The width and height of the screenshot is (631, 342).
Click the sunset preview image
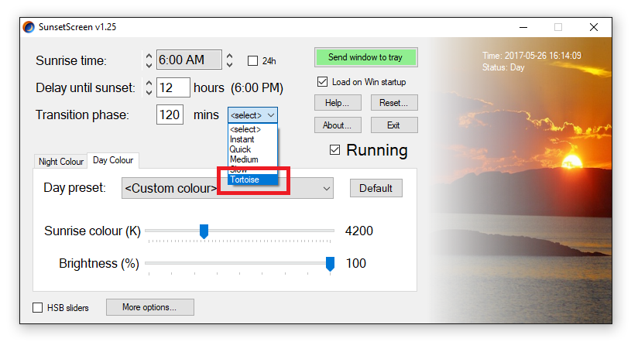(x=520, y=180)
